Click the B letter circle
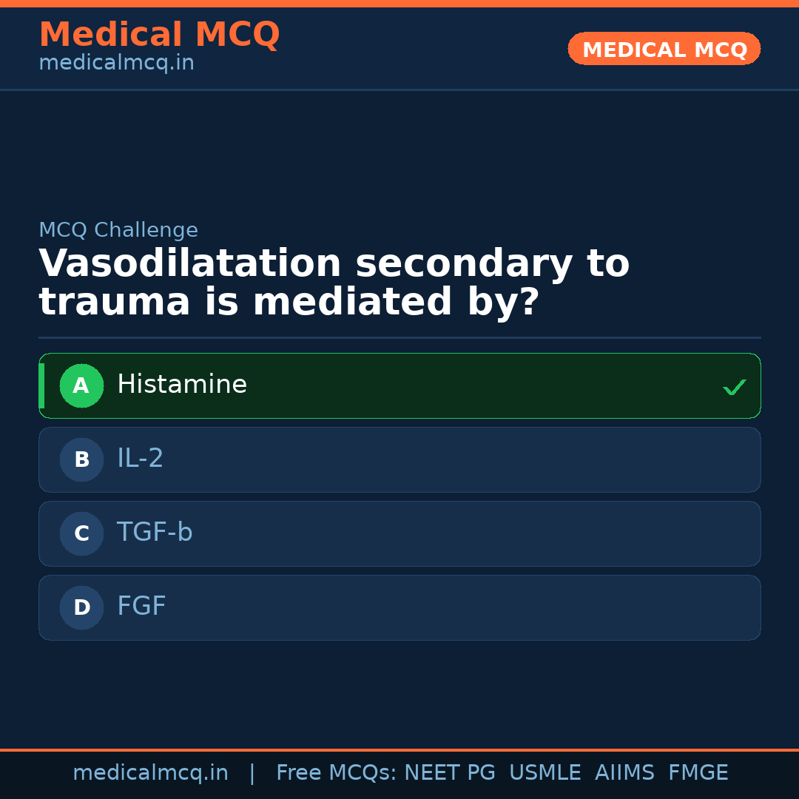Image resolution: width=799 pixels, height=799 pixels. (x=81, y=459)
